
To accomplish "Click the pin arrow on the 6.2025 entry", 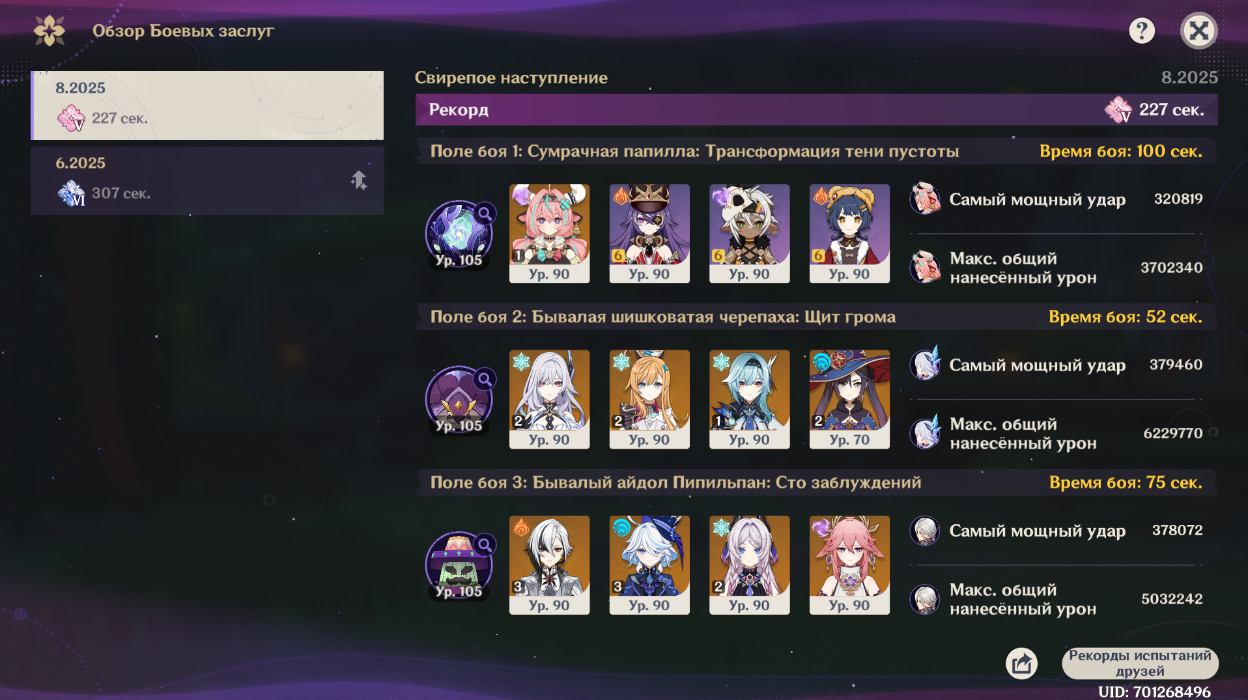I will (x=359, y=180).
